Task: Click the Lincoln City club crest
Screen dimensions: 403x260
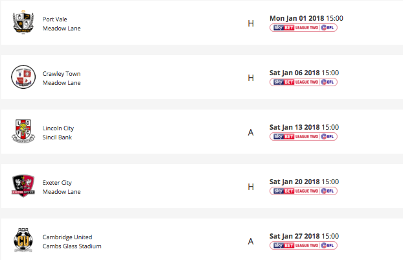Action: tap(25, 132)
